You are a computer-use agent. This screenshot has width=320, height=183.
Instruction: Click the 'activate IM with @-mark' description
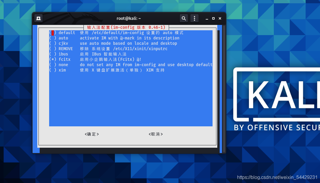(x=130, y=38)
